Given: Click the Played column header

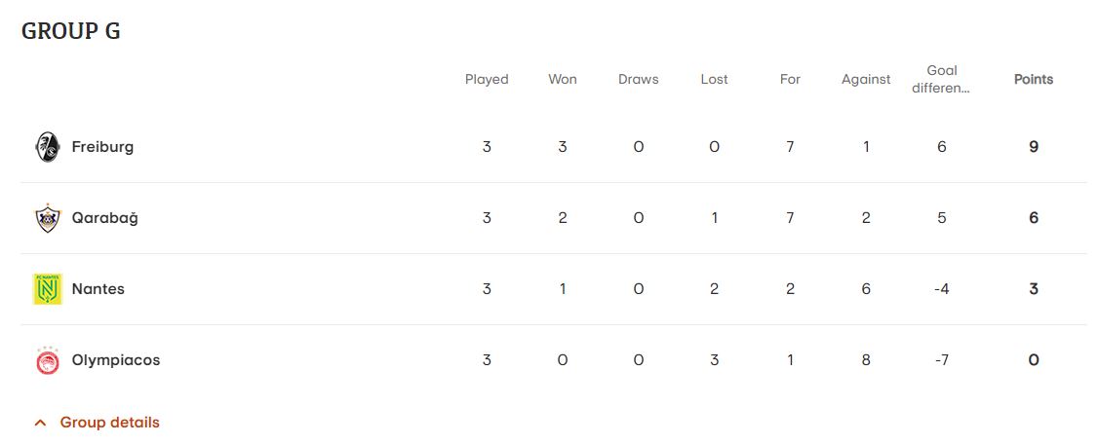Looking at the screenshot, I should [x=487, y=80].
